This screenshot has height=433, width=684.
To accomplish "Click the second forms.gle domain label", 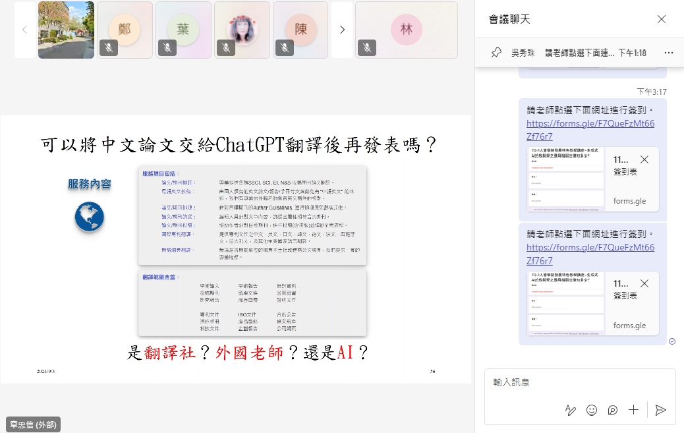I will tap(629, 325).
